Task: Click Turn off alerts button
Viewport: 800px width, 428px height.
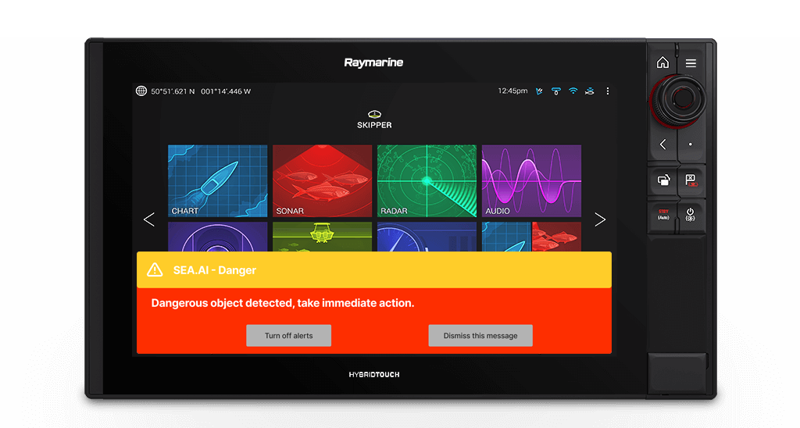Action: tap(289, 336)
